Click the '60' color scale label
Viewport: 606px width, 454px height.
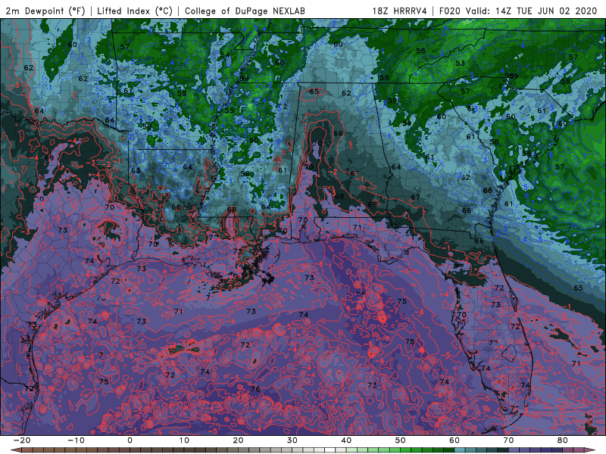coord(454,440)
